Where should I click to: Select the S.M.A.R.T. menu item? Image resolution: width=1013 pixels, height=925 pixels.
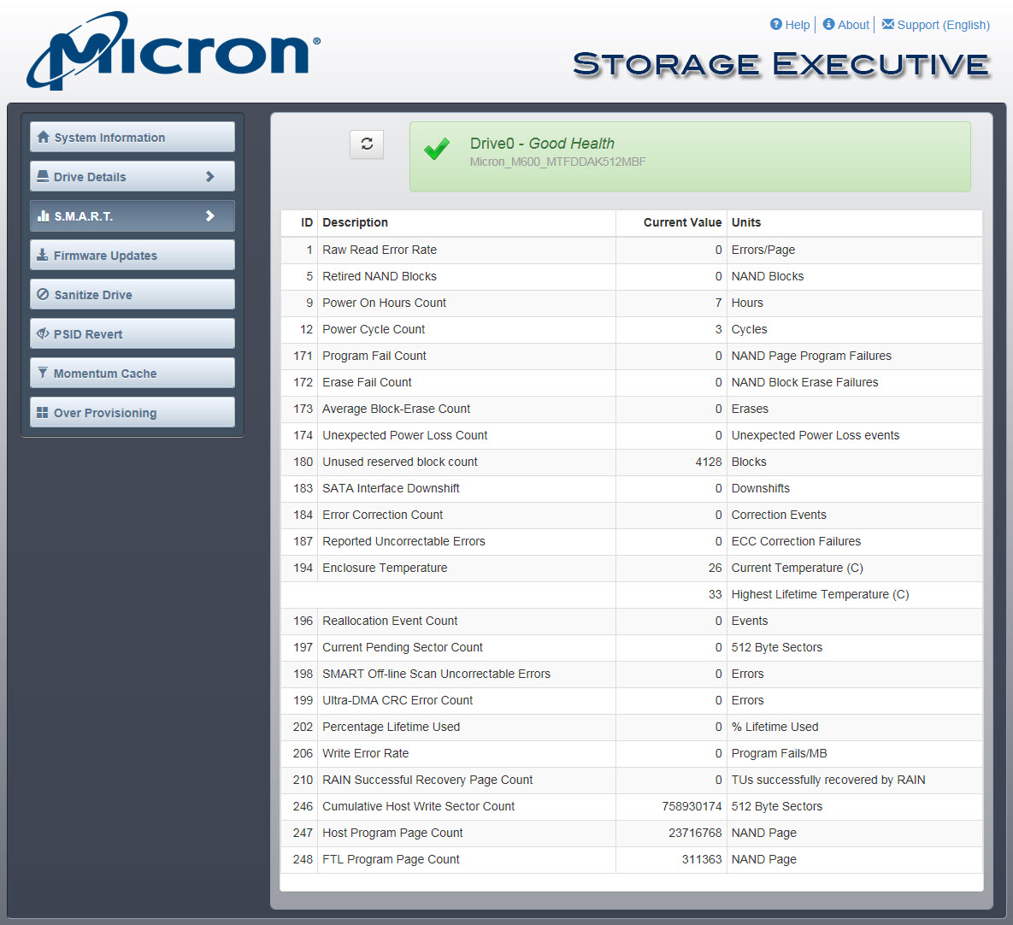tap(133, 215)
